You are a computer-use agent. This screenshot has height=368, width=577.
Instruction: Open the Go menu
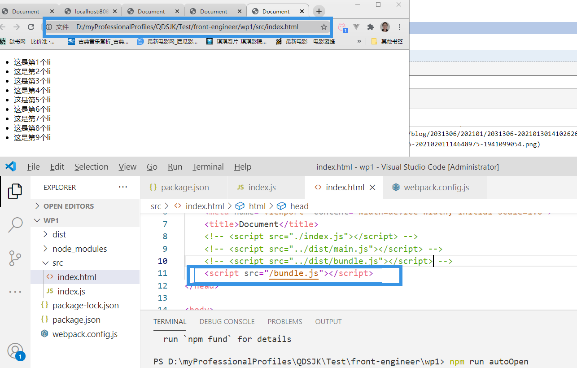coord(152,167)
